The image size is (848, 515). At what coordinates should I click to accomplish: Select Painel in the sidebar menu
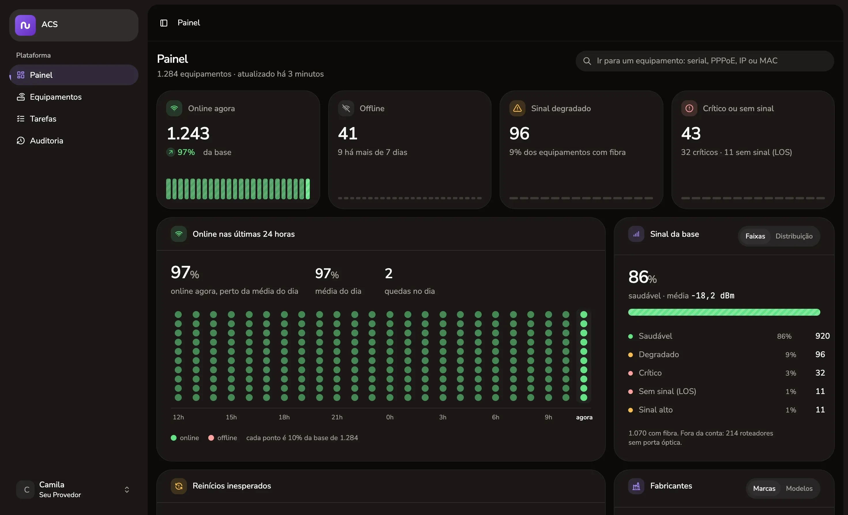click(74, 75)
